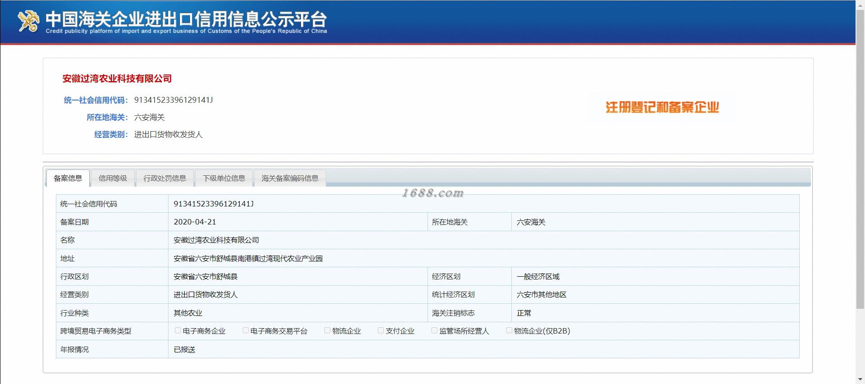This screenshot has width=865, height=384.
Task: Go to the 海关备案编码信息 tab
Action: coord(290,178)
